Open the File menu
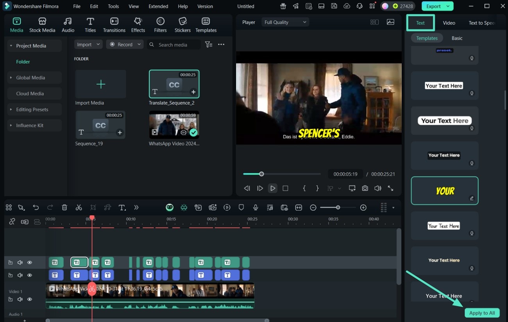Screen dimensions: 508x322 (77, 6)
